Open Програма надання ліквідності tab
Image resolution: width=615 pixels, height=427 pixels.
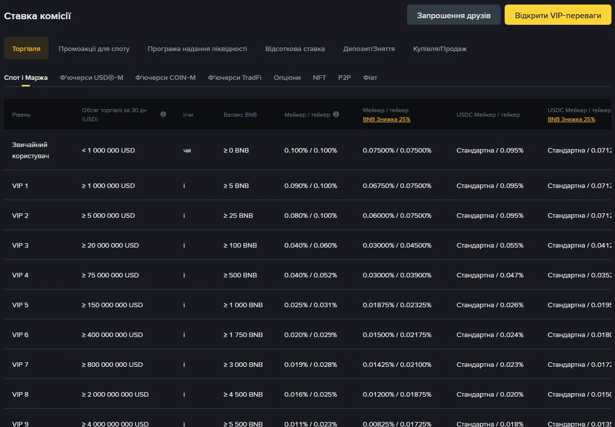click(x=197, y=49)
